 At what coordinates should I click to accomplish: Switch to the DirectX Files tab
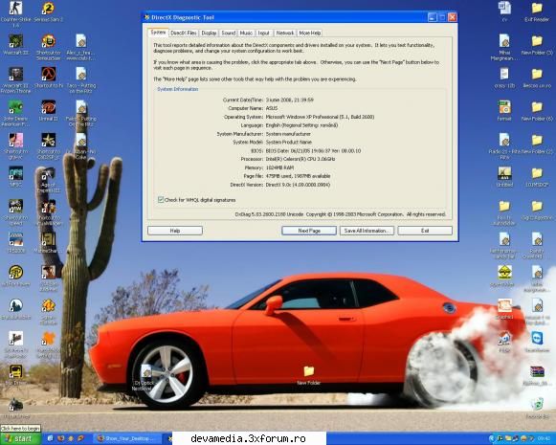(x=184, y=33)
